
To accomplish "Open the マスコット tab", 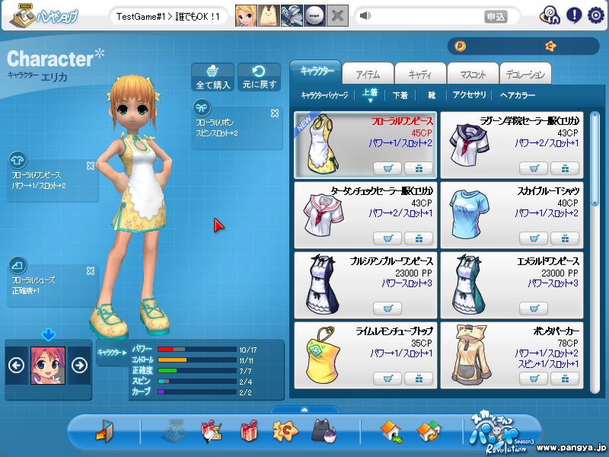I will [472, 74].
